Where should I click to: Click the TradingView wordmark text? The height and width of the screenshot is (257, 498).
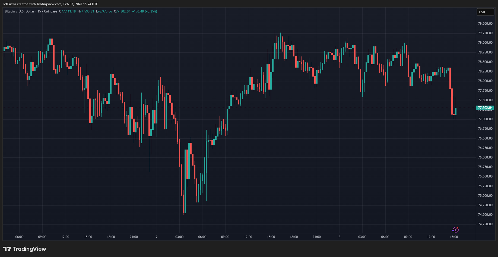[x=30, y=249]
